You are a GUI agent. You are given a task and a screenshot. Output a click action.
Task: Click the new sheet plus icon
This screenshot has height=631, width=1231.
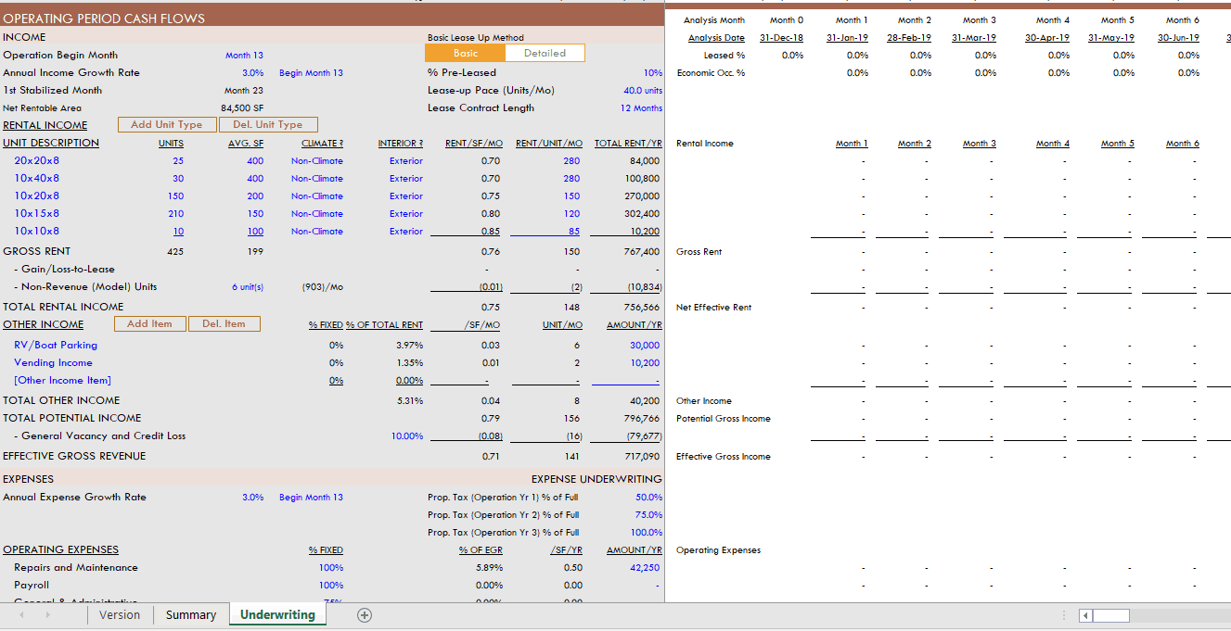(x=365, y=615)
